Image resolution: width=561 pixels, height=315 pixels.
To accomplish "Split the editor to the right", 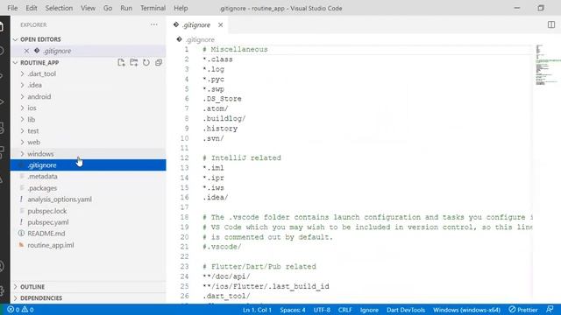I will click(551, 24).
